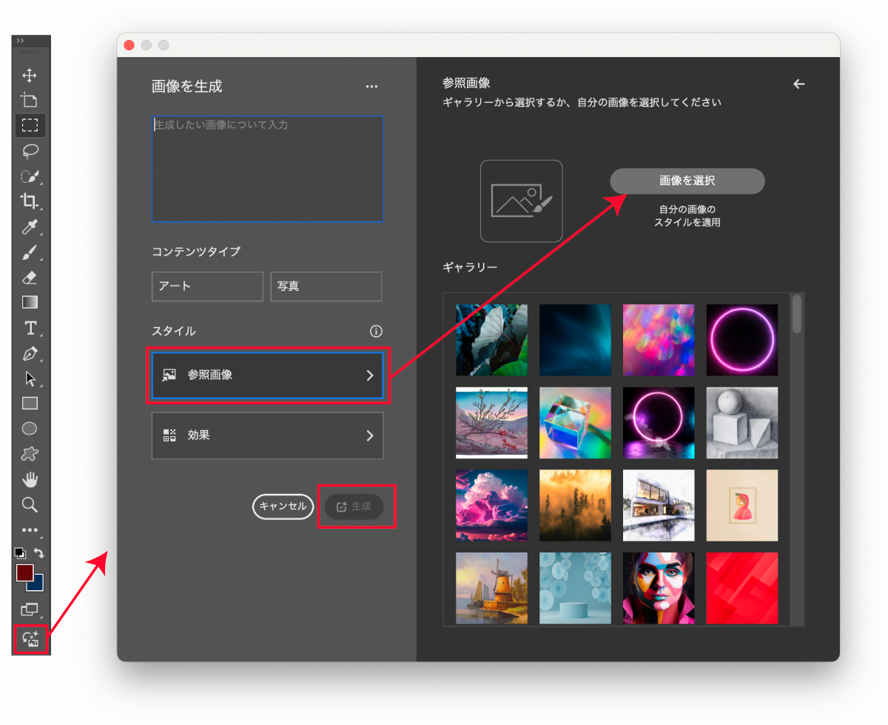The height and width of the screenshot is (725, 888).
Task: Select the Move tool
Action: (30, 76)
